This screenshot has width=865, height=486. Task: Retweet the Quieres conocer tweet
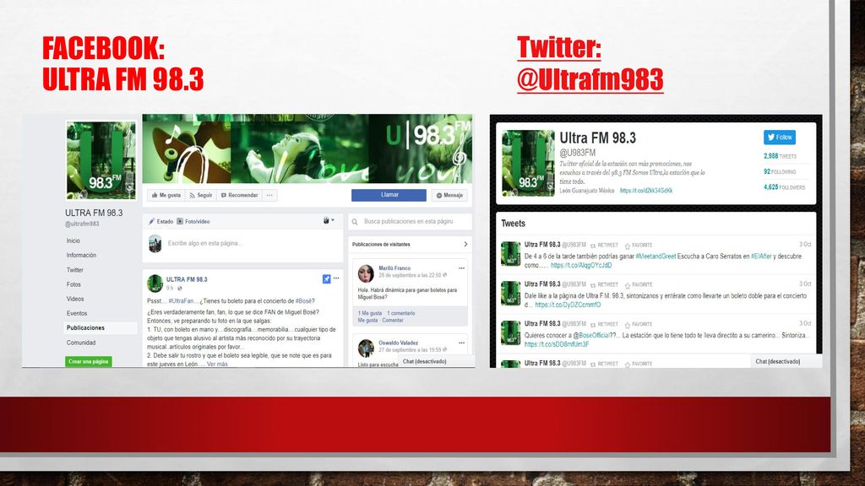coord(604,325)
